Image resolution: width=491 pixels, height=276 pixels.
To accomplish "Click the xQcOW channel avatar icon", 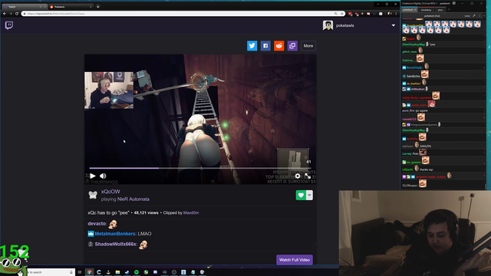I will pyautogui.click(x=93, y=195).
